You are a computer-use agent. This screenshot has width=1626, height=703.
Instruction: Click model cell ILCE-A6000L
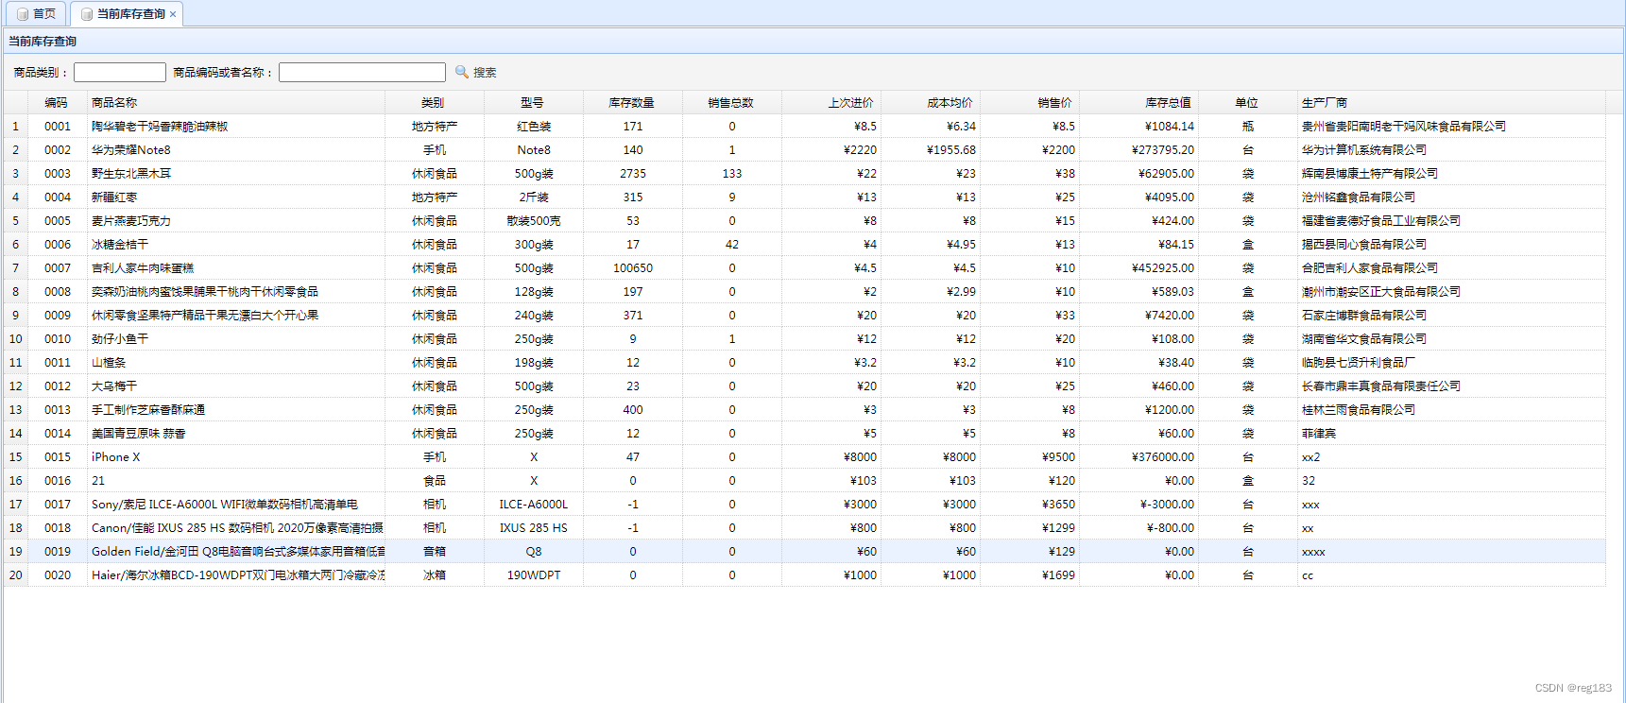click(x=534, y=504)
